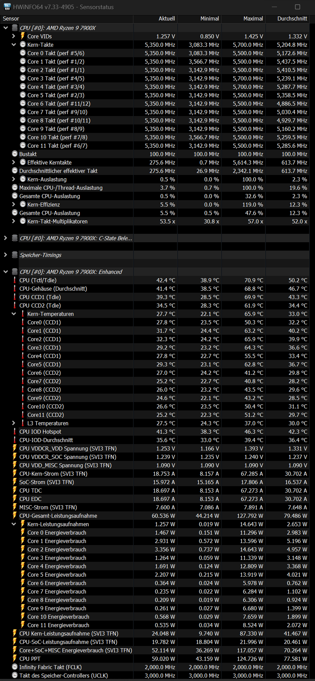Click icon beside Maximale CPU-/Thread-Auslastung
Screen dimensions: 315x681
click(15, 187)
